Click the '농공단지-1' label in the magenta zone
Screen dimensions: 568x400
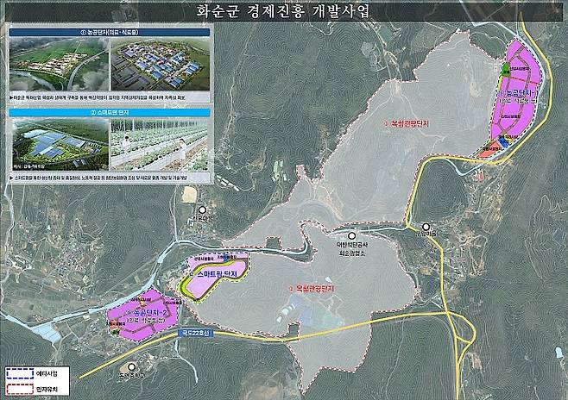518,94
